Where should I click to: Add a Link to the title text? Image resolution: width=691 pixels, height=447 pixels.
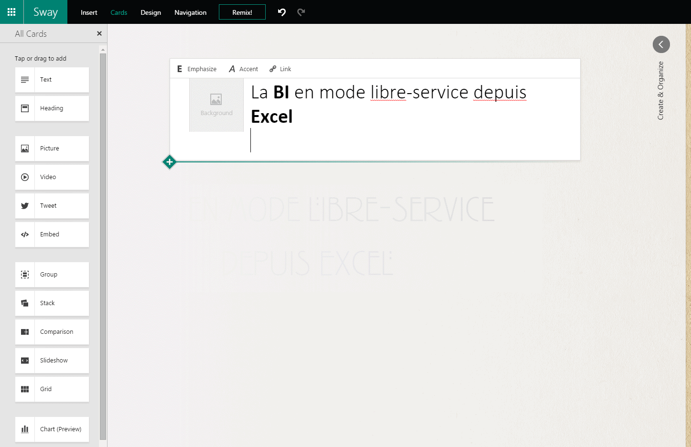pyautogui.click(x=281, y=69)
